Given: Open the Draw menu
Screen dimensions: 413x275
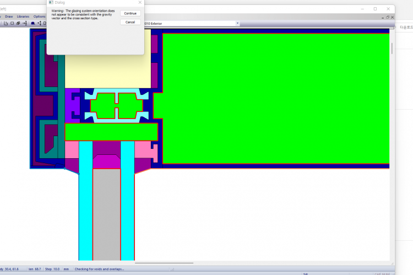Looking at the screenshot, I should pos(9,17).
